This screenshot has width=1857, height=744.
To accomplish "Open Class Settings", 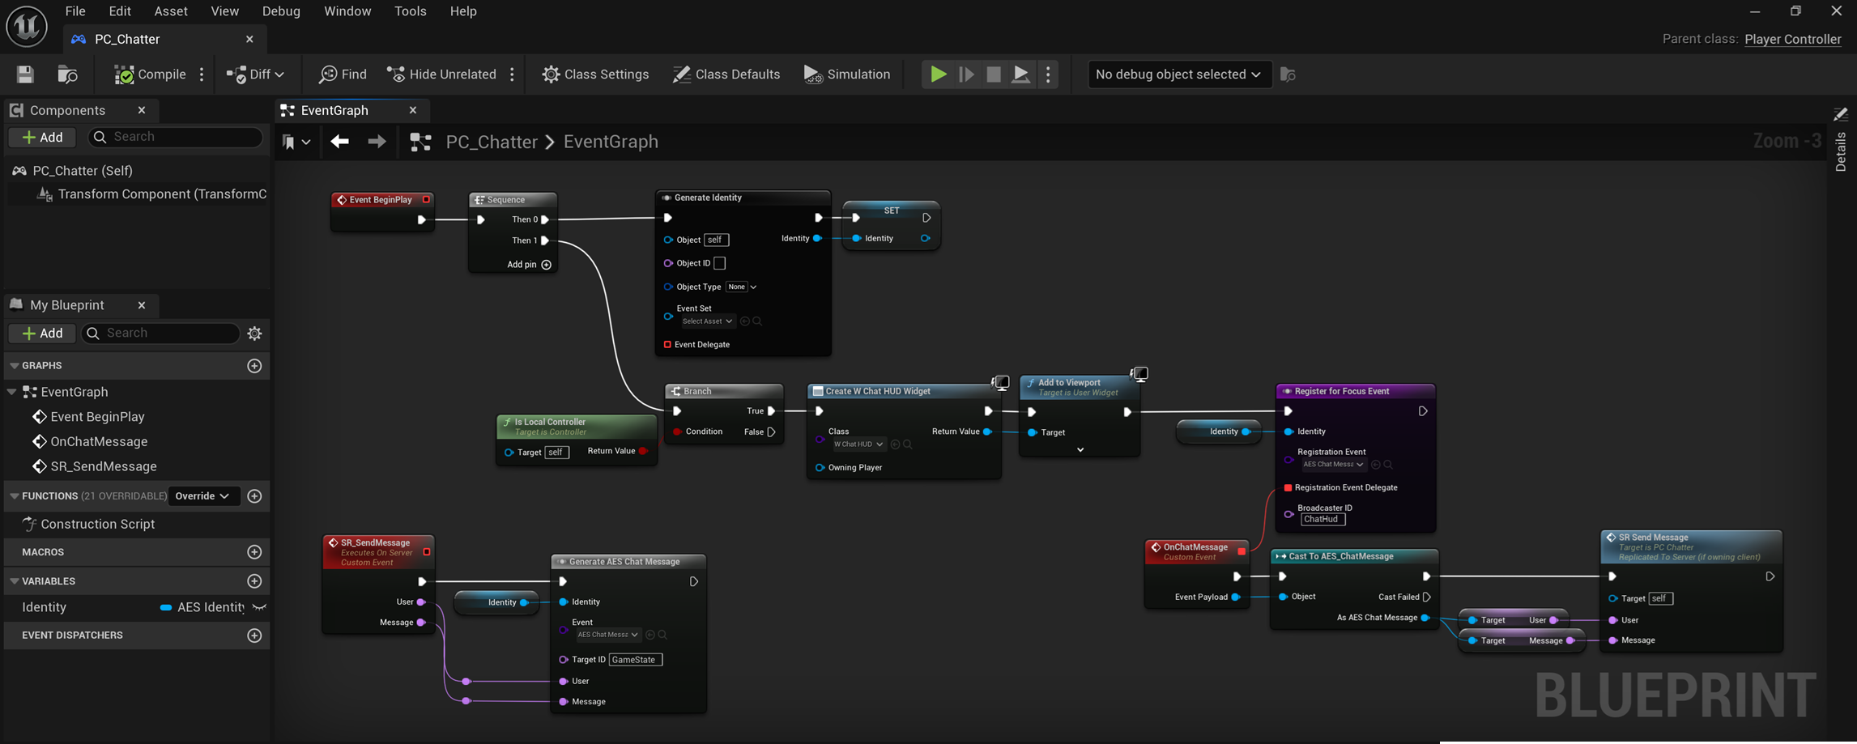I will [x=595, y=74].
